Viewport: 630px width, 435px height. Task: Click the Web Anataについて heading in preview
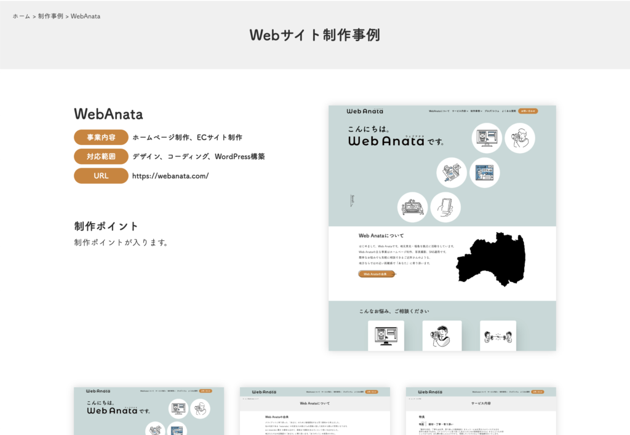tap(381, 235)
